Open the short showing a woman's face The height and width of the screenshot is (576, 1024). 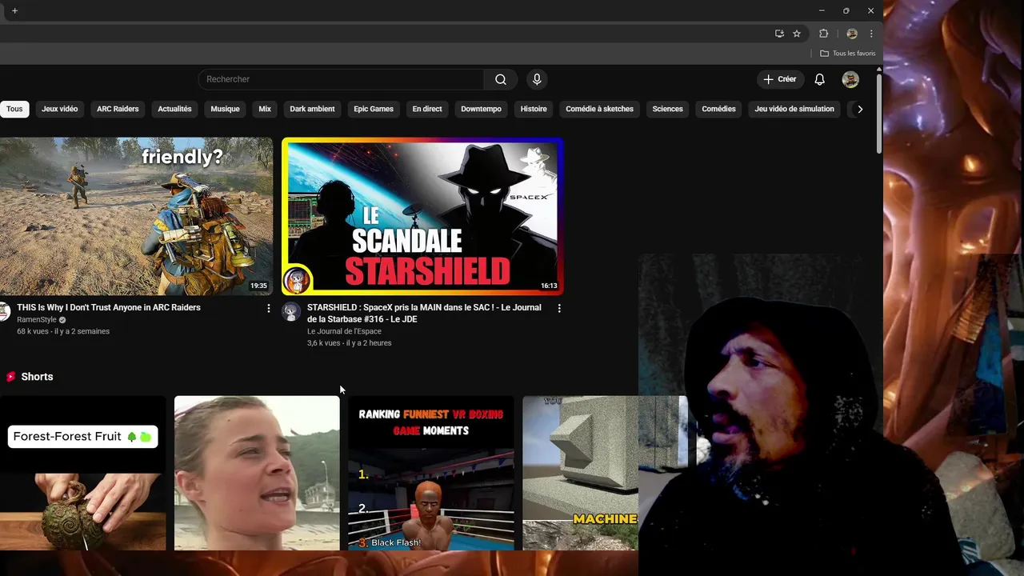pos(257,473)
